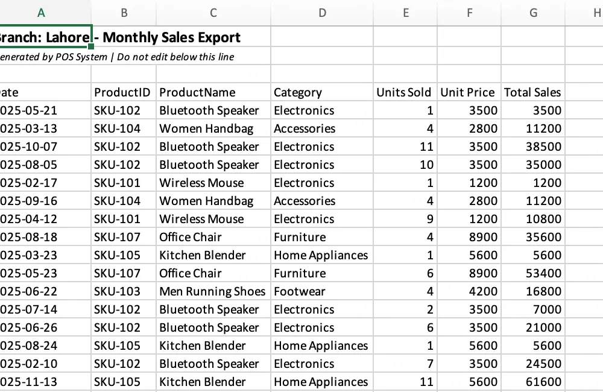Select date cell 025-03-13
603x392 pixels.
pos(45,128)
